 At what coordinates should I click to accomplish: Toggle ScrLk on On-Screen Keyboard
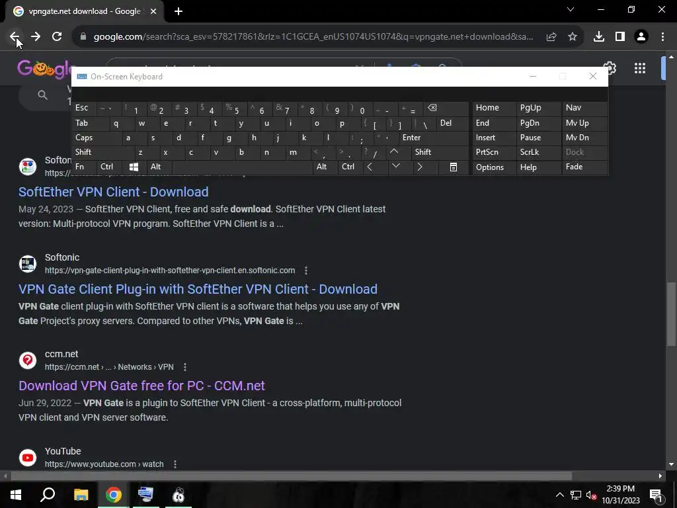[x=538, y=152]
